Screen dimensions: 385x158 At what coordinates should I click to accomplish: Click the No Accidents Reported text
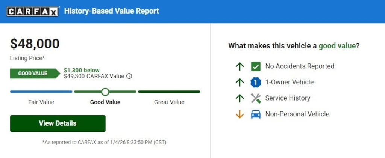pyautogui.click(x=300, y=66)
